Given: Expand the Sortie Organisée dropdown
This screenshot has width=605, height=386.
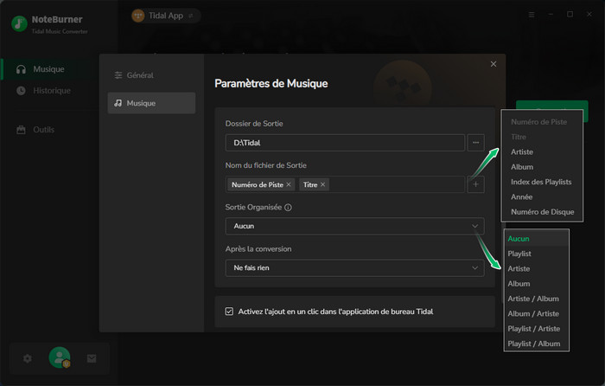Looking at the screenshot, I should point(353,226).
